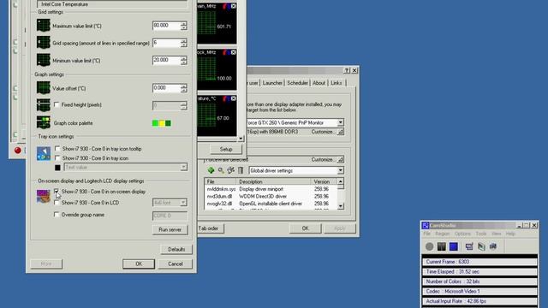This screenshot has height=308, width=548.
Task: Click the Run server button
Action: pyautogui.click(x=170, y=230)
